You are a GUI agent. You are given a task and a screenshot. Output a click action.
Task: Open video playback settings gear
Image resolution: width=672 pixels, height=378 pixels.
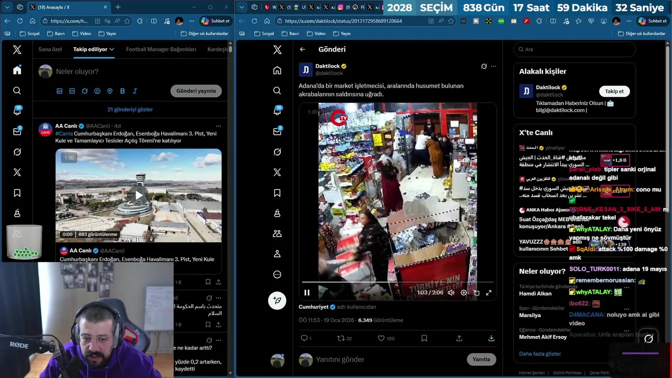[x=464, y=292]
